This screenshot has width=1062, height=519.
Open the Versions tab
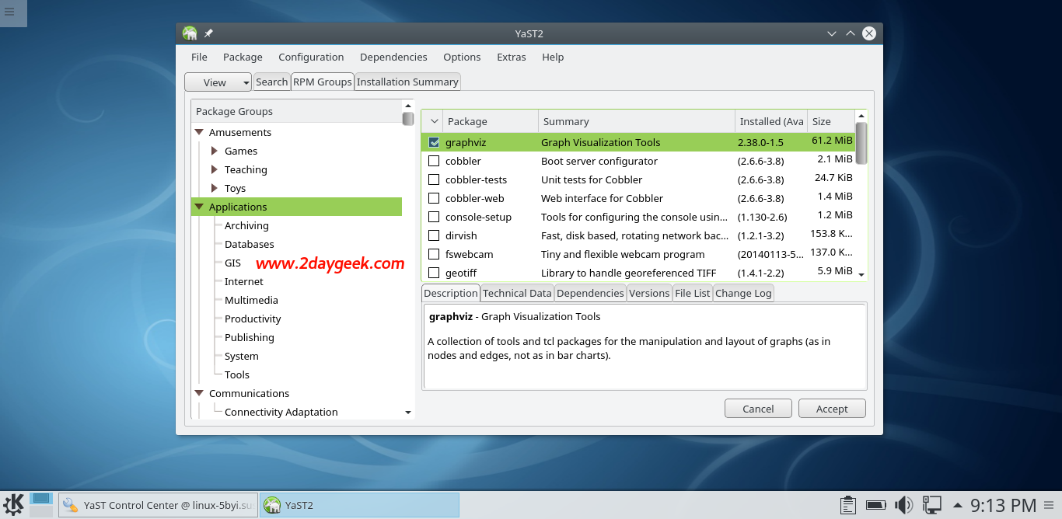(649, 293)
